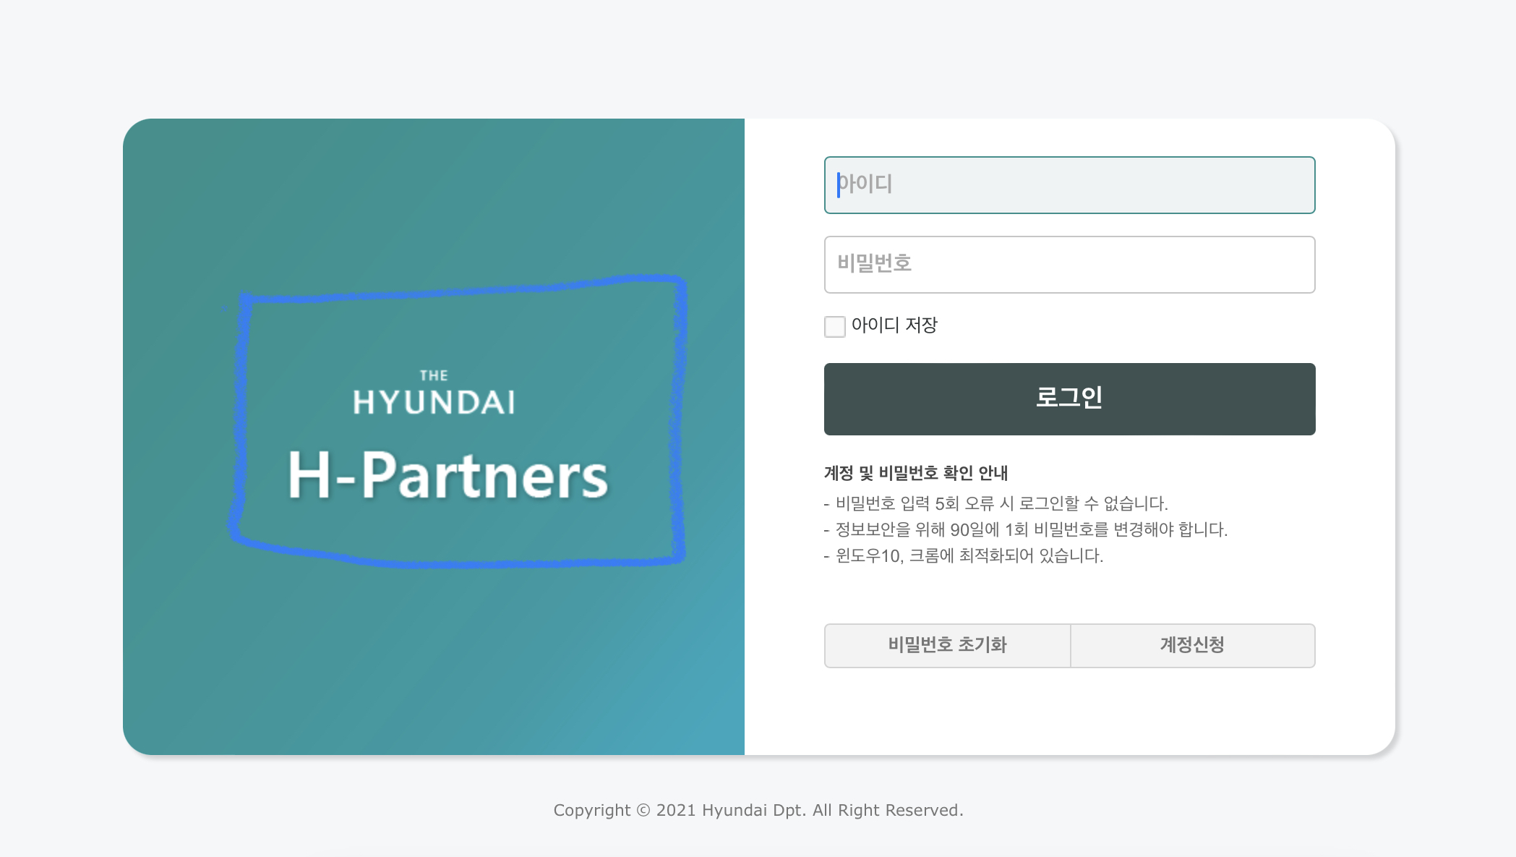Click the 비밀번호 초기화 password reset button

pos(947,646)
